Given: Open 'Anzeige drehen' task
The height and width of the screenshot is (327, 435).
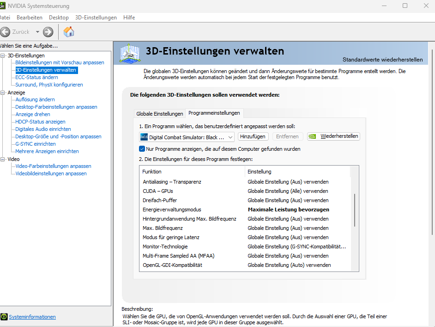Looking at the screenshot, I should coord(33,114).
